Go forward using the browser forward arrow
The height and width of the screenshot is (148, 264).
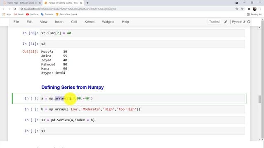point(9,9)
